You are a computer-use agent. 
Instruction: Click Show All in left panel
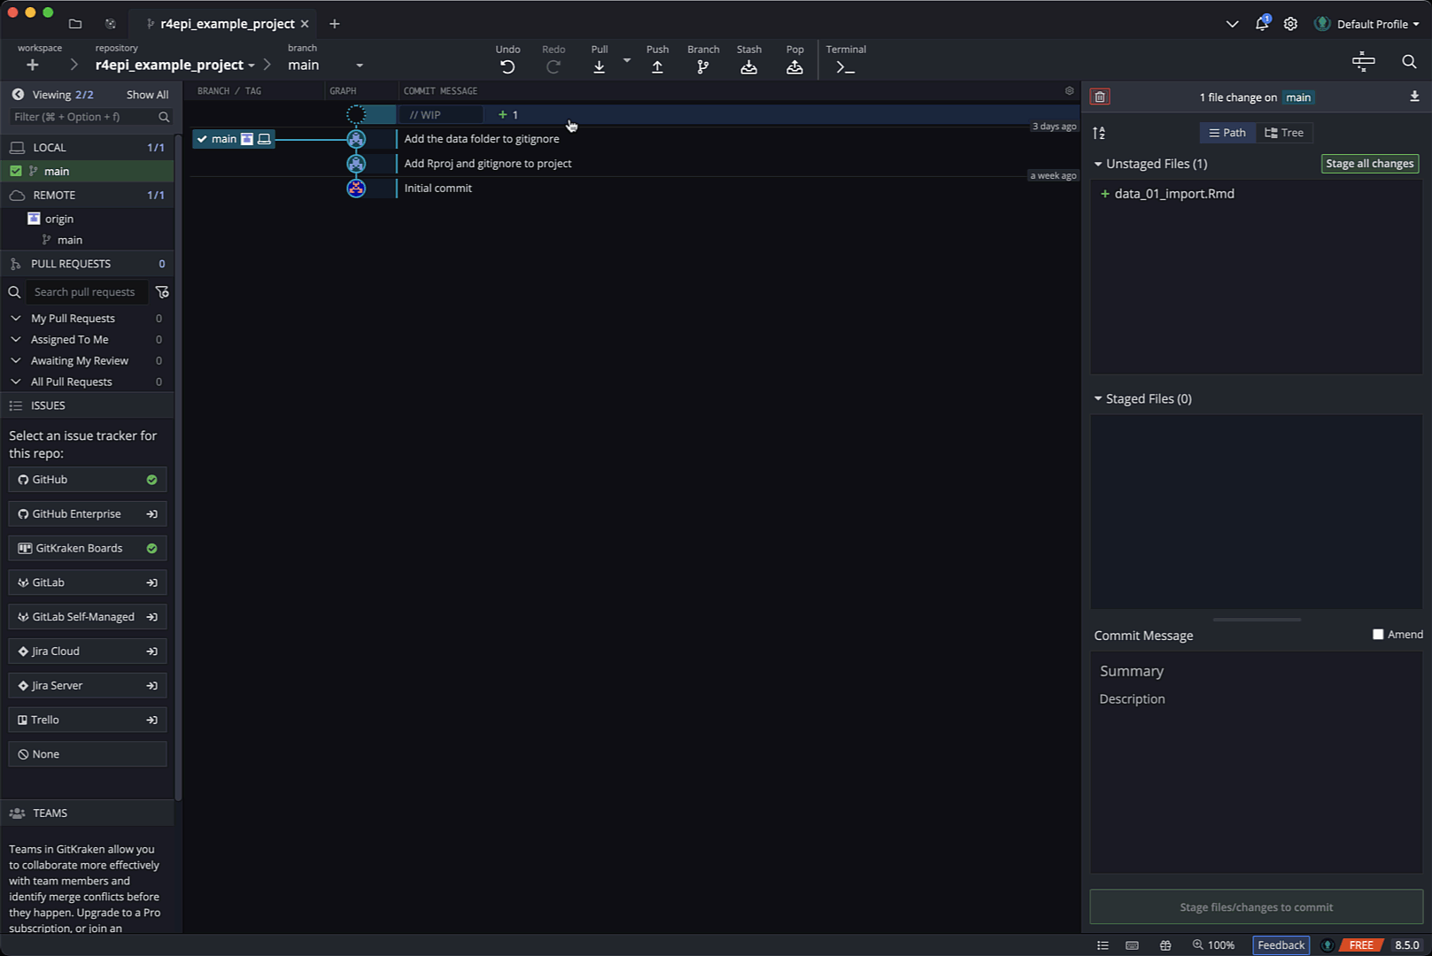coord(147,95)
